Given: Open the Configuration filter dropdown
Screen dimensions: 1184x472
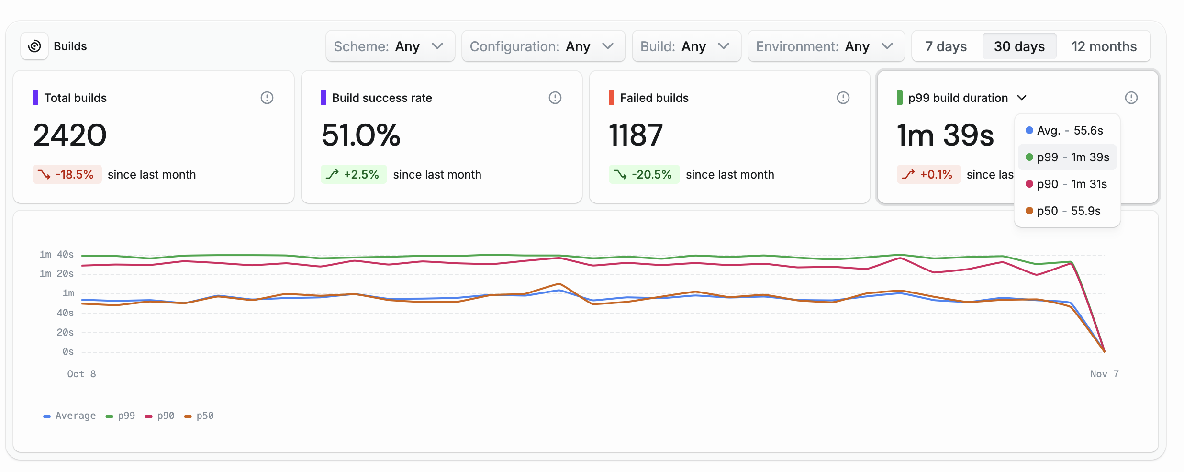Looking at the screenshot, I should click(543, 46).
